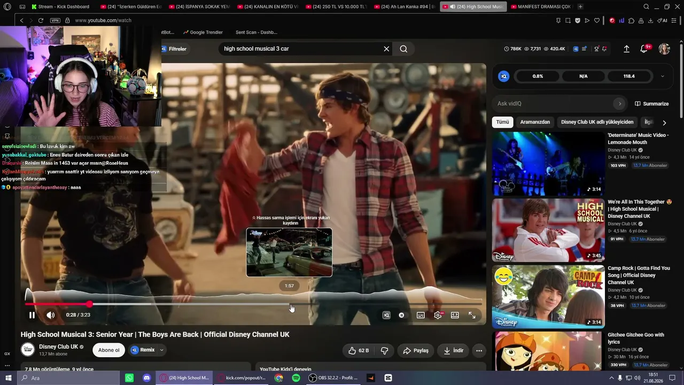The height and width of the screenshot is (385, 684).
Task: Expand the Remix dropdown arrow
Action: [x=161, y=350]
